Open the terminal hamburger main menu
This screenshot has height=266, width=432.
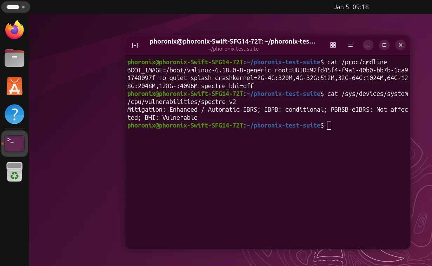(350, 45)
